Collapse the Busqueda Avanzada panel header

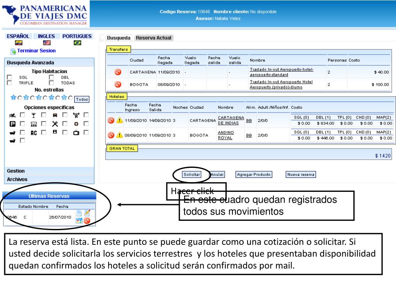pyautogui.click(x=49, y=63)
